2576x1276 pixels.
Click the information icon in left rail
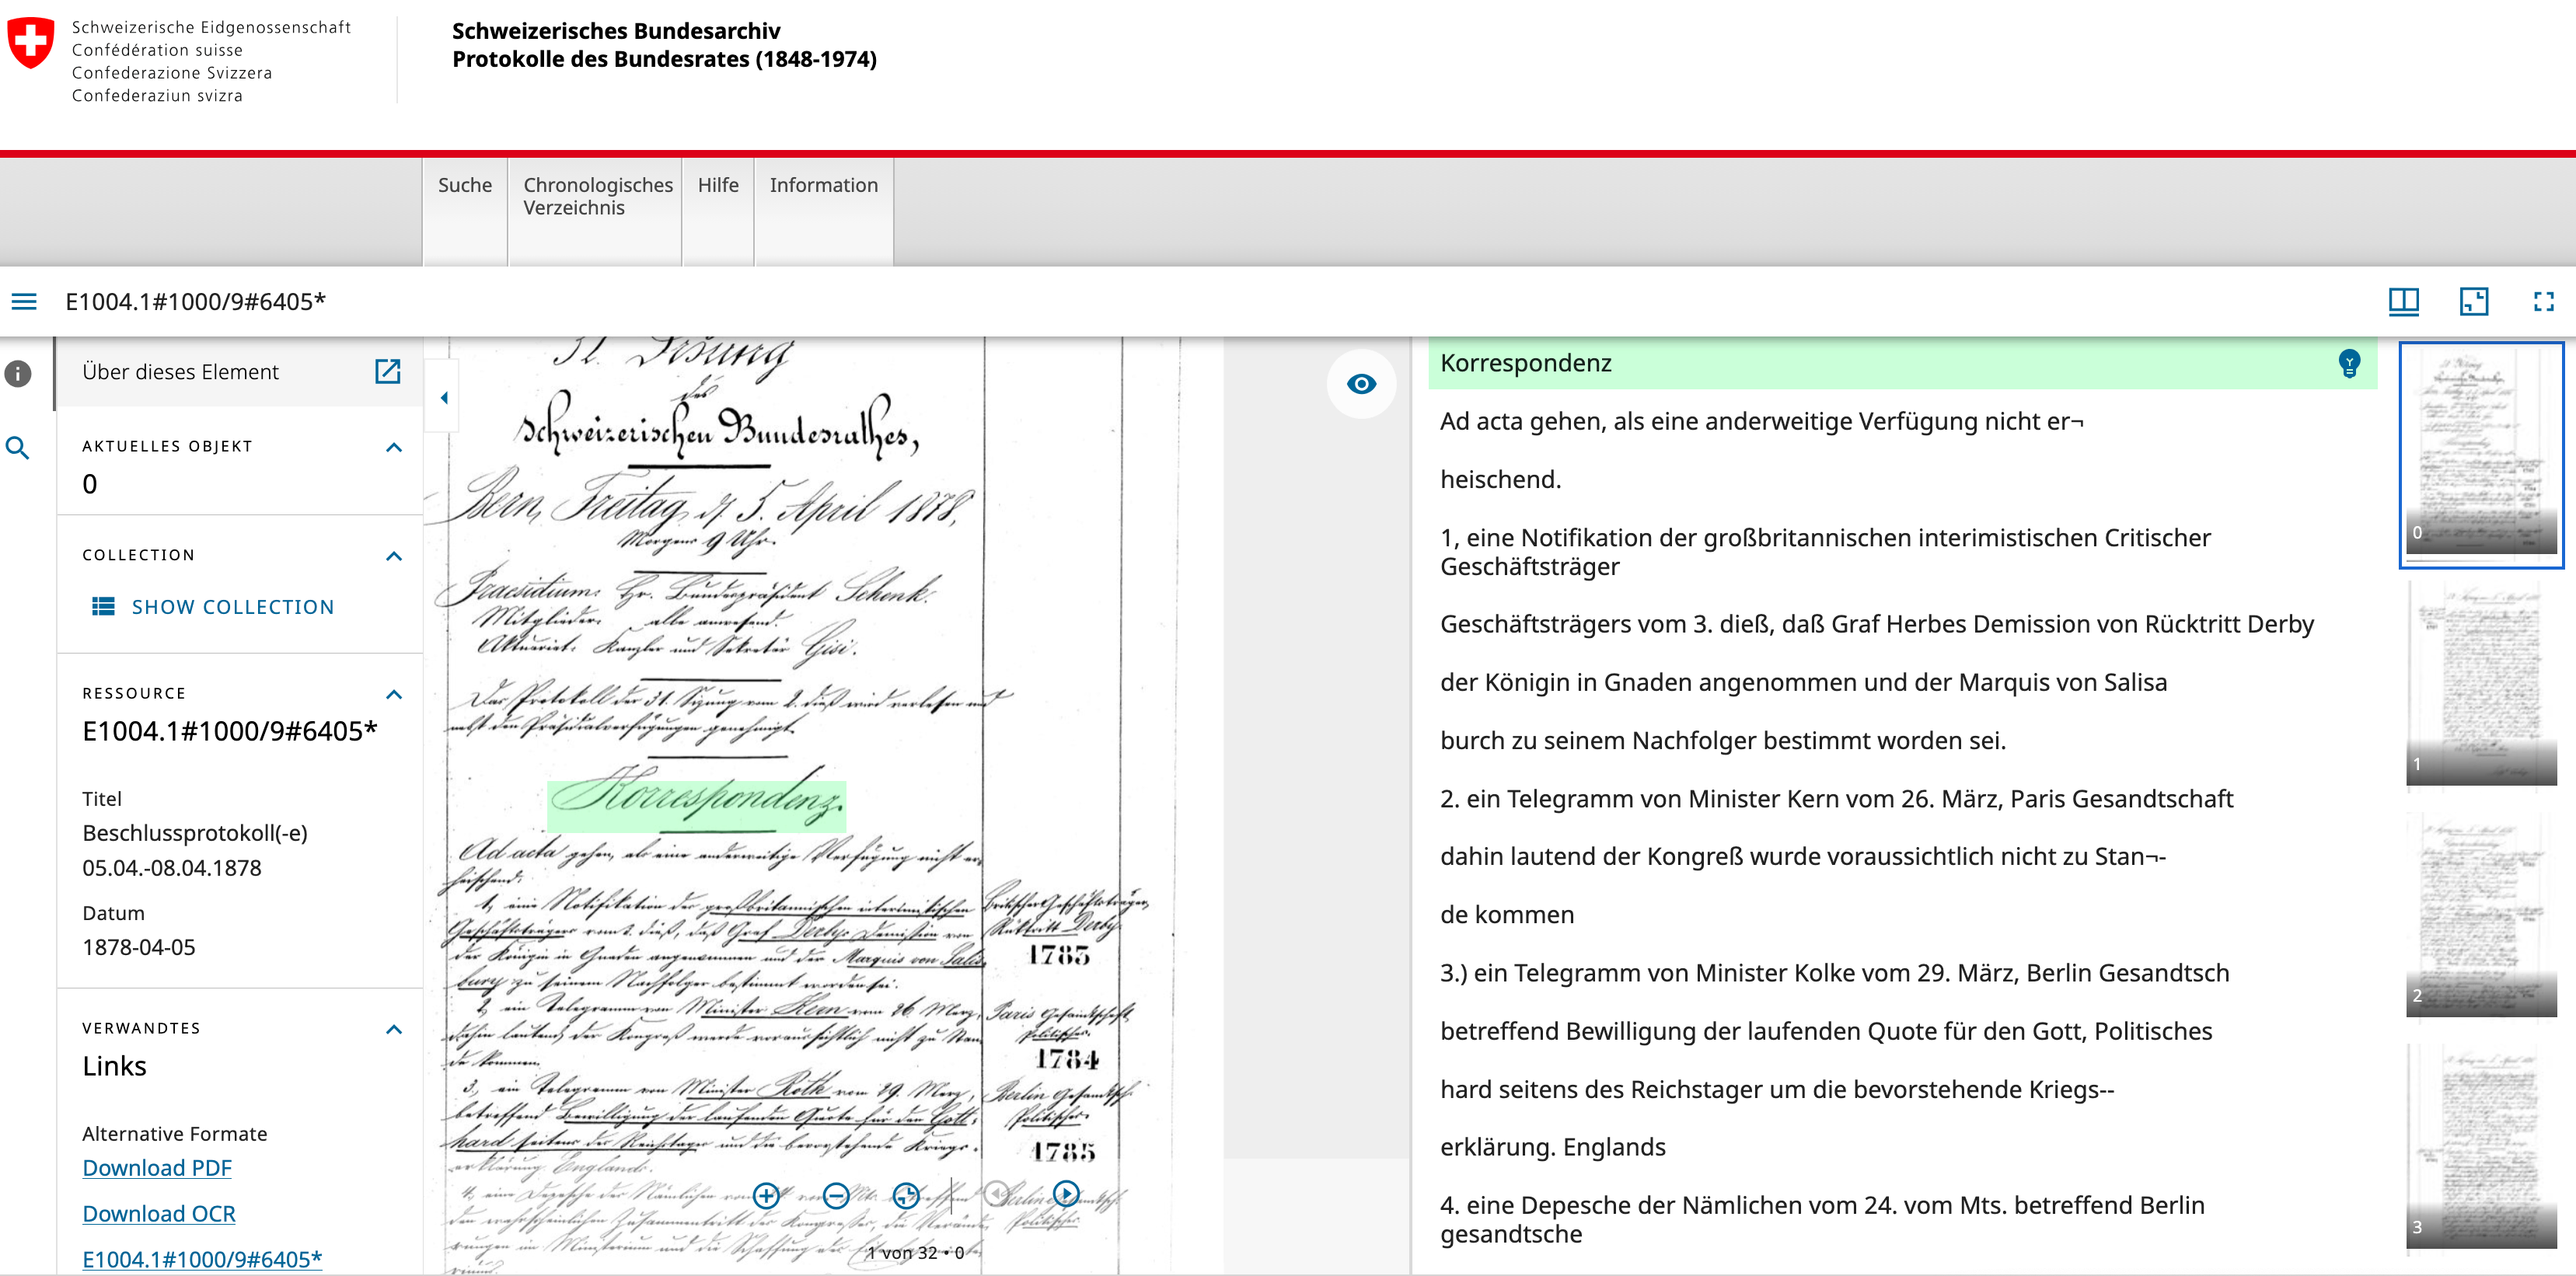[x=18, y=374]
